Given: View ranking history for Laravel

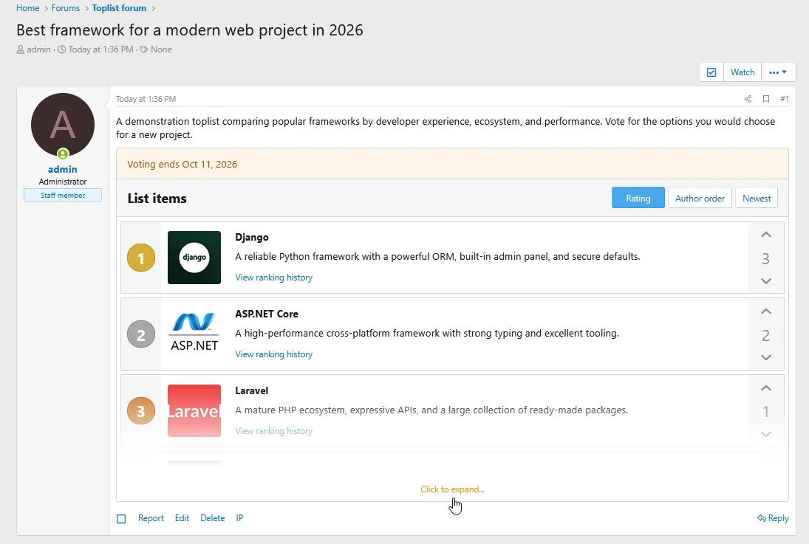Looking at the screenshot, I should click(274, 431).
